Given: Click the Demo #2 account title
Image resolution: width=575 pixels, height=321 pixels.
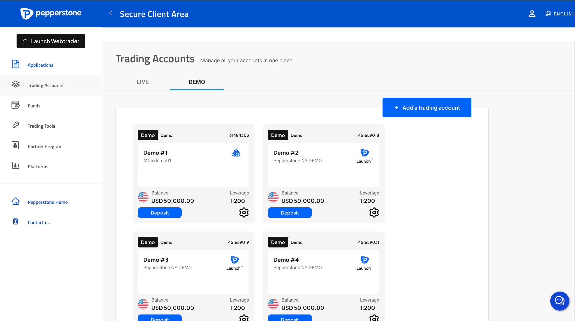Looking at the screenshot, I should (286, 153).
